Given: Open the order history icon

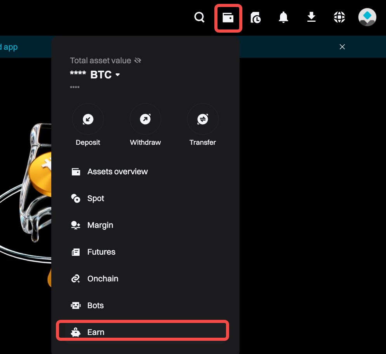Looking at the screenshot, I should [x=256, y=17].
